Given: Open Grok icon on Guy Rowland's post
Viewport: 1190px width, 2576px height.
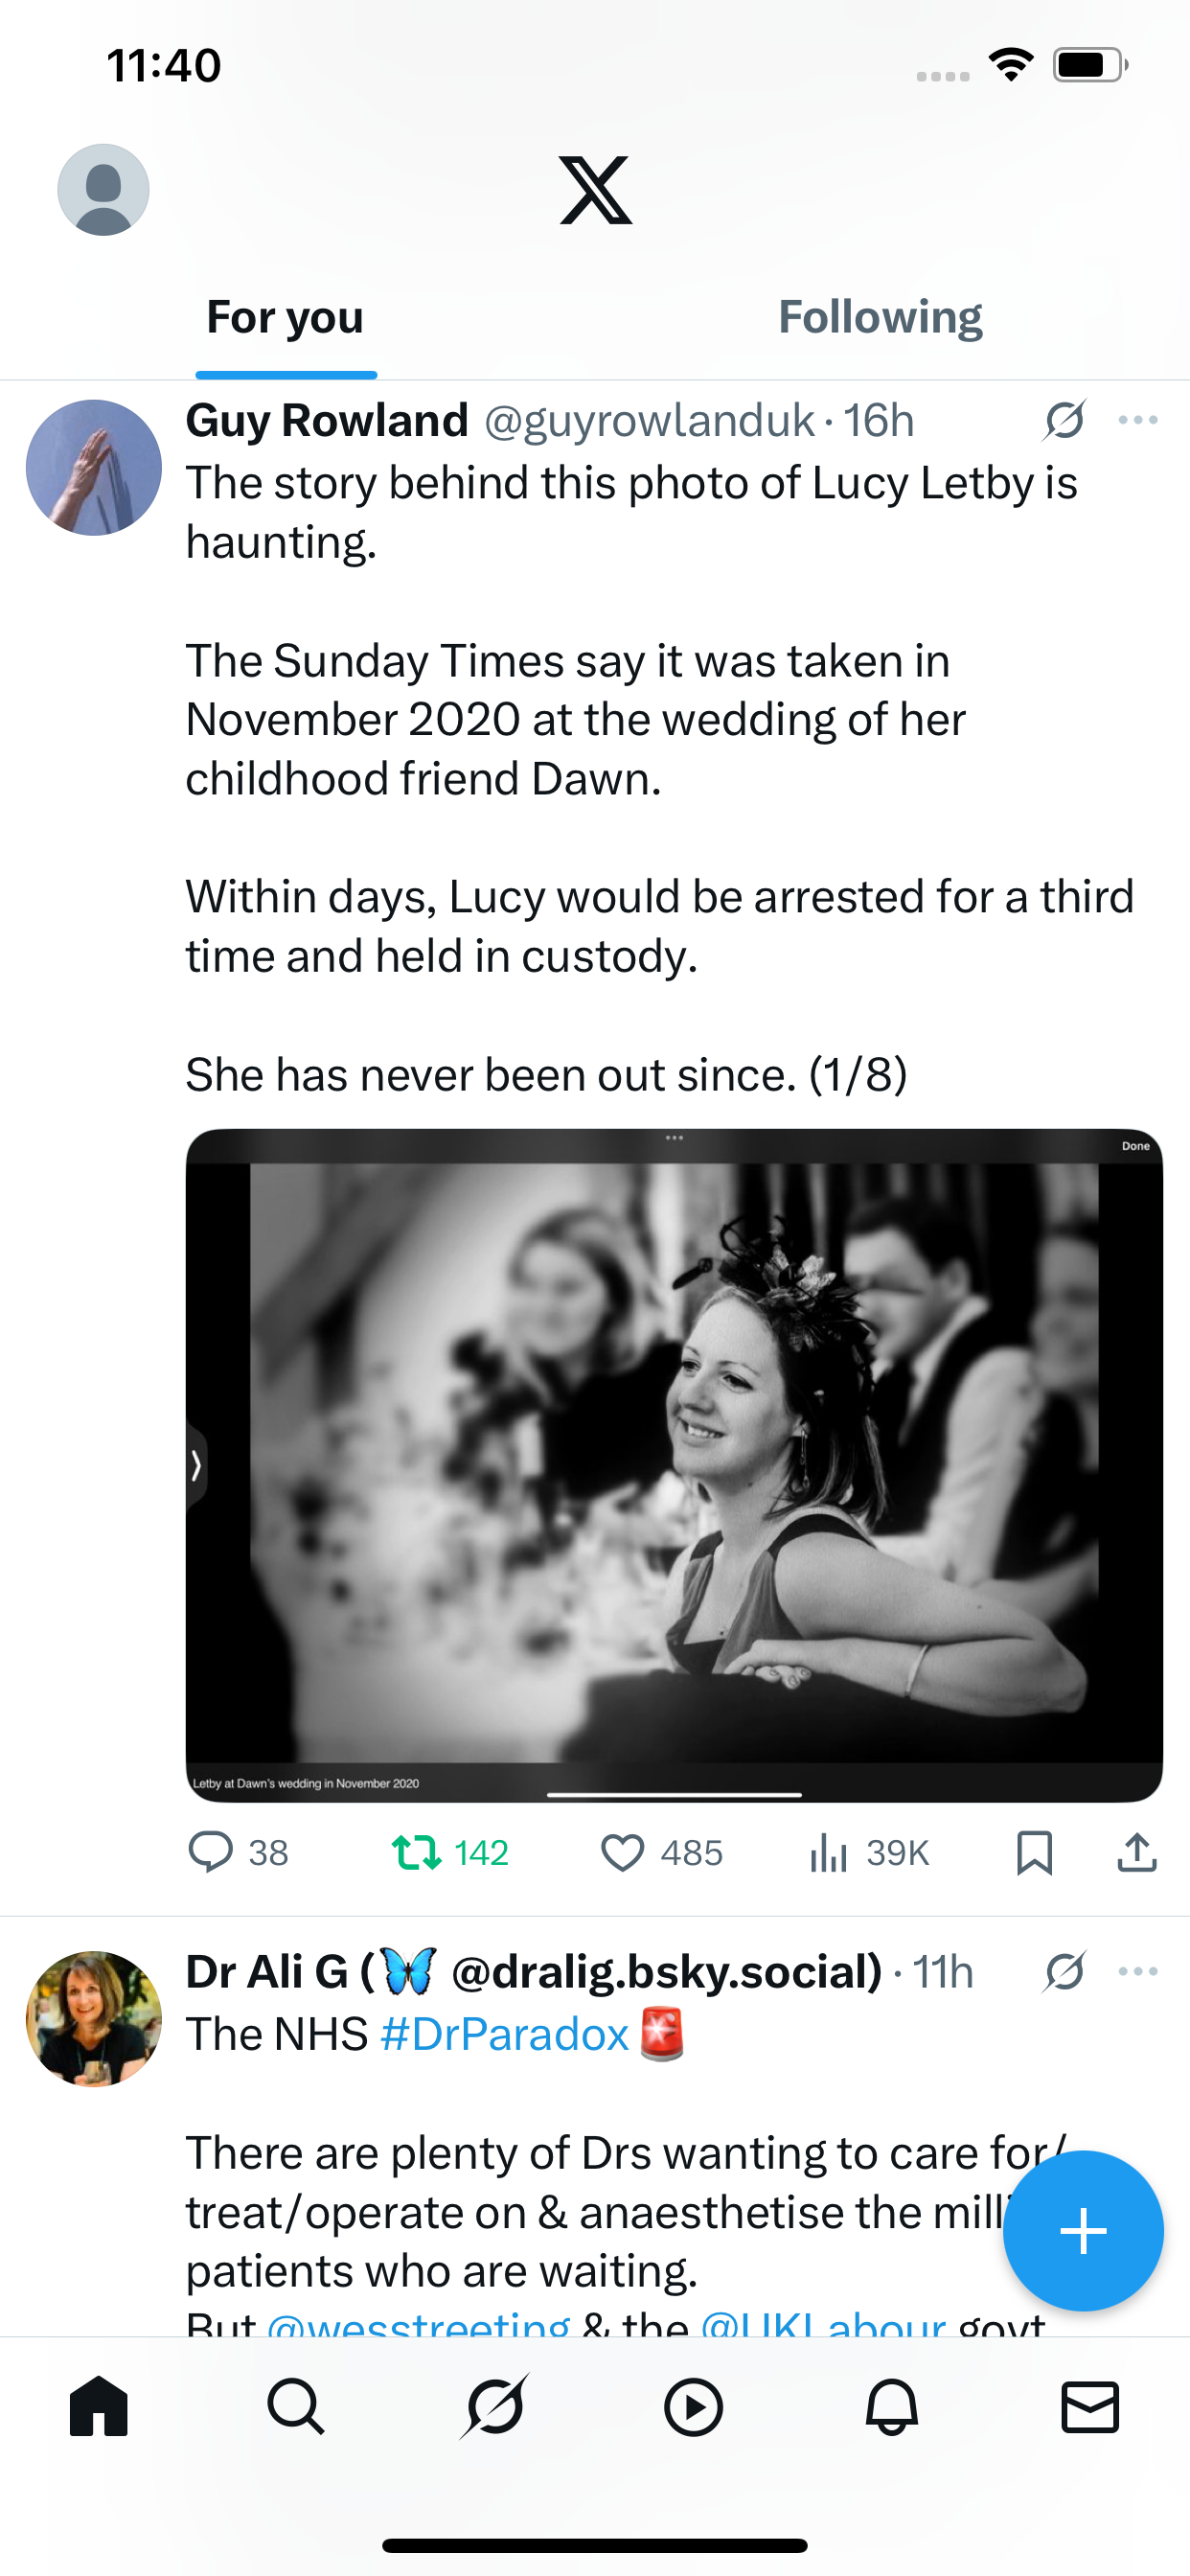Looking at the screenshot, I should 1064,420.
